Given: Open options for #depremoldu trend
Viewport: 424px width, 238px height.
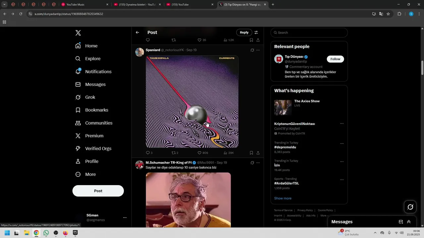Looking at the screenshot, I should click(342, 144).
